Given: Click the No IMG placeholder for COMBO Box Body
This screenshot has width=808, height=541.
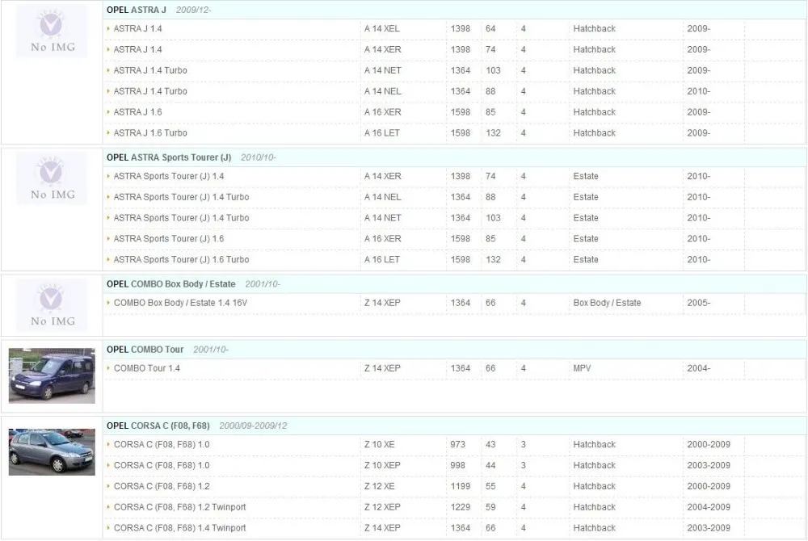Looking at the screenshot, I should pyautogui.click(x=52, y=306).
